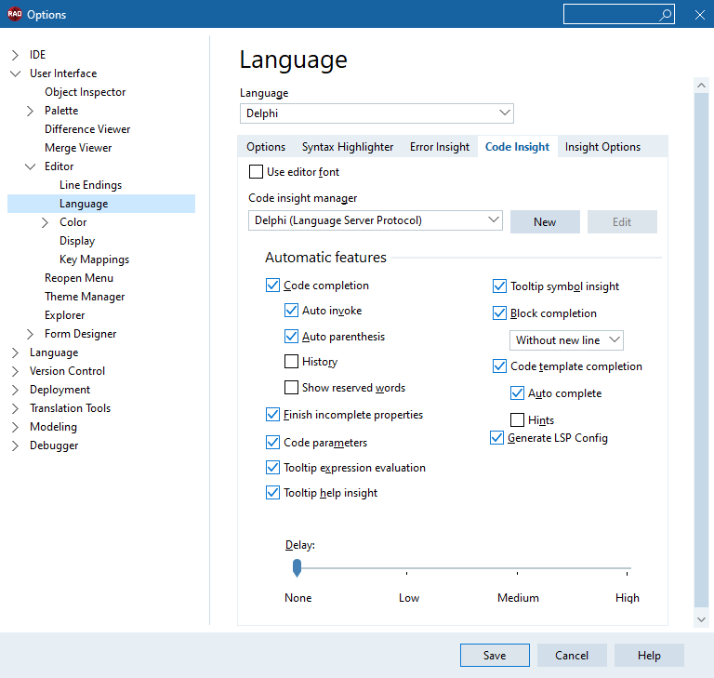
Task: Select Object Inspector in tree
Action: (x=86, y=92)
